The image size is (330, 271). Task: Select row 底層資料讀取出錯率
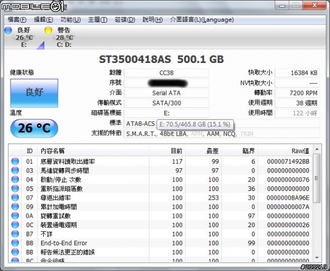point(161,162)
